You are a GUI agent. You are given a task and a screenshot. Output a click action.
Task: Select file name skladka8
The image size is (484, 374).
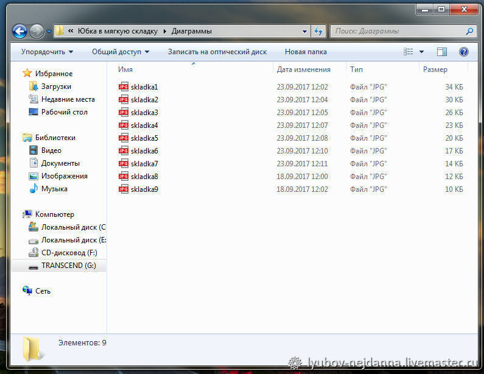[144, 177]
